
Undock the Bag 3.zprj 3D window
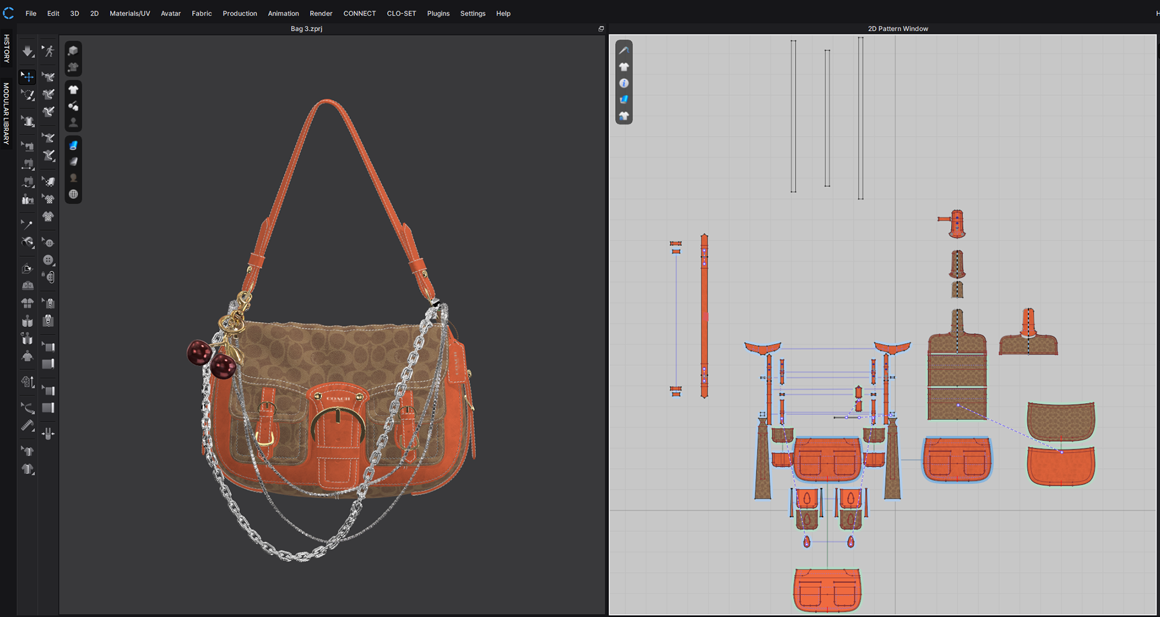coord(601,29)
